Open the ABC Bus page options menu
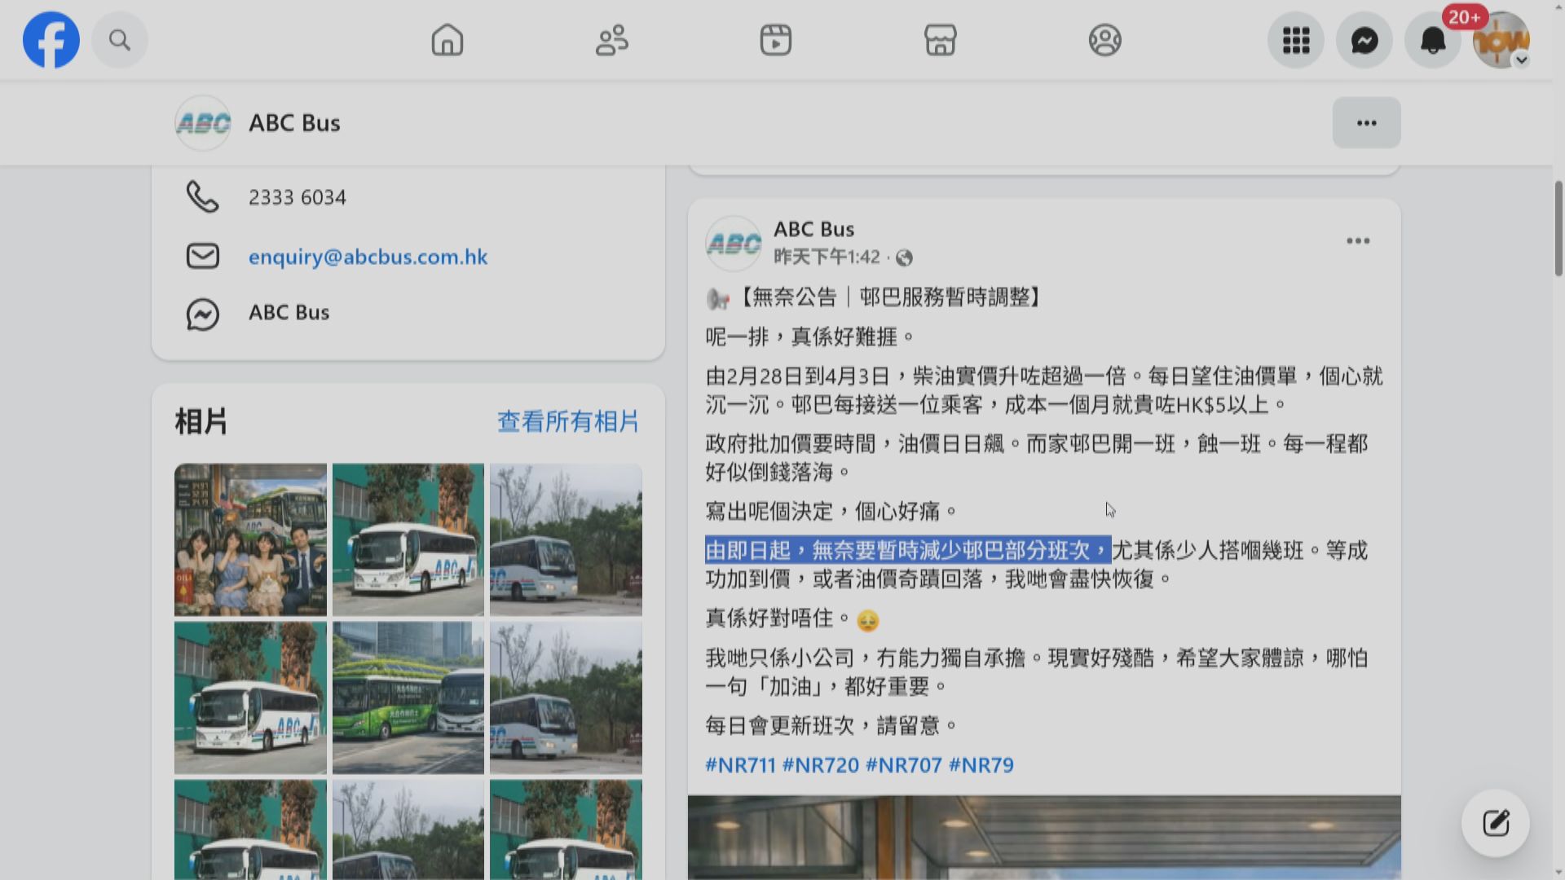Image resolution: width=1565 pixels, height=880 pixels. pos(1366,123)
